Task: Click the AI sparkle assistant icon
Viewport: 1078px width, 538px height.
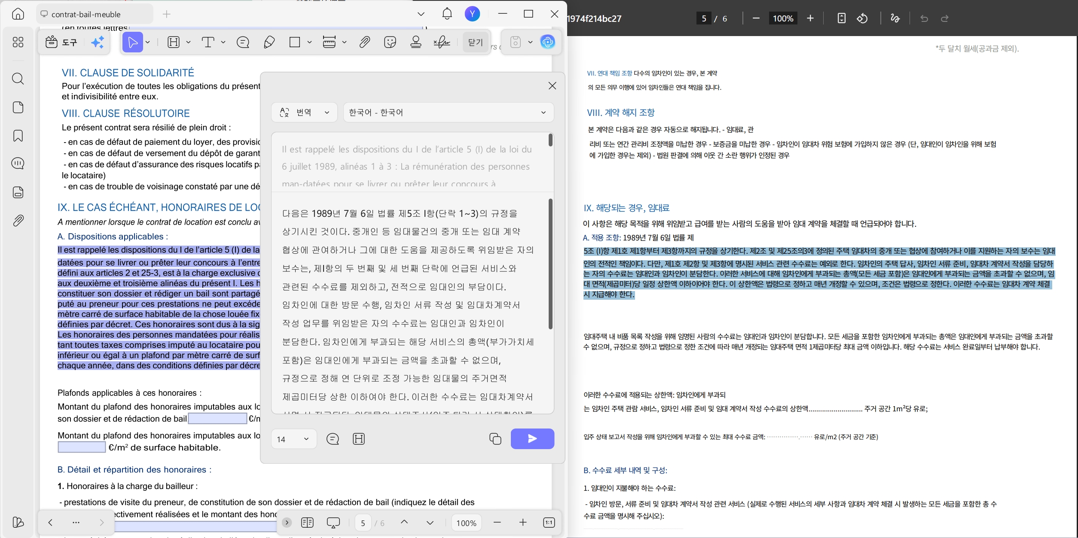Action: tap(98, 42)
